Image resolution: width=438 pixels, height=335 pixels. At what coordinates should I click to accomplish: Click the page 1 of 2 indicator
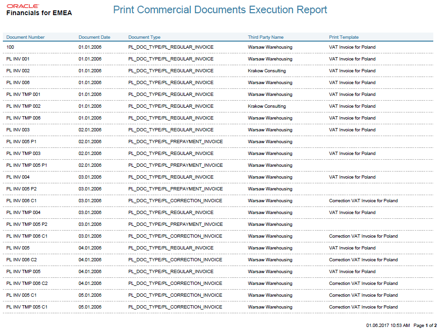[425, 326]
